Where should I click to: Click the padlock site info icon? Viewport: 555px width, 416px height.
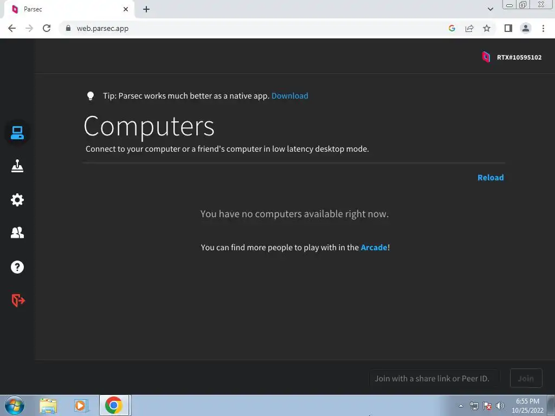[68, 28]
